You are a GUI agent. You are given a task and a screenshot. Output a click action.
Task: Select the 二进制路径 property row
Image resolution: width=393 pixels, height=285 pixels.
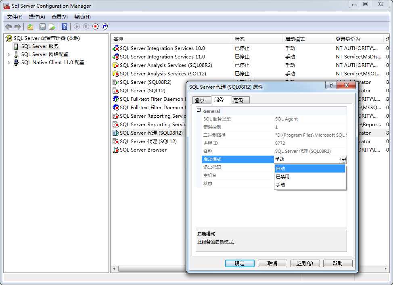[x=274, y=135]
